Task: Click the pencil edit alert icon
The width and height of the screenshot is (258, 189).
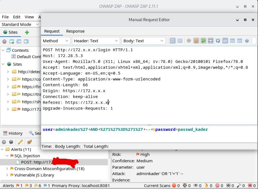Action: [20, 142]
